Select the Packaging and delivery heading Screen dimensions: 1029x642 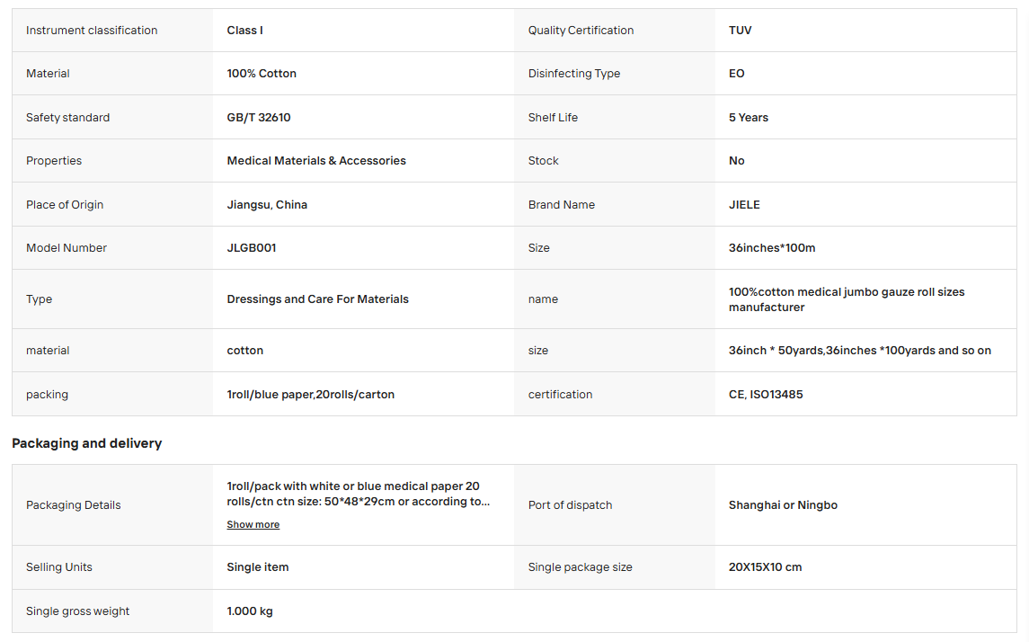(86, 443)
